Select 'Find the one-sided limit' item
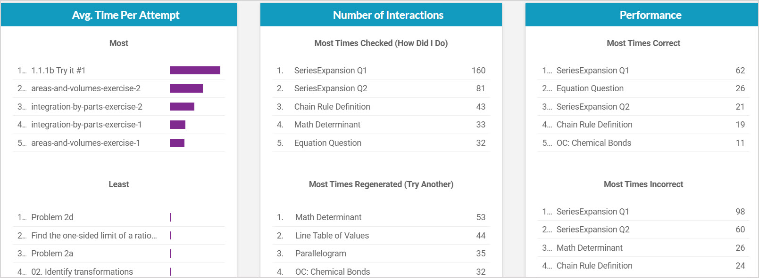The width and height of the screenshot is (759, 278). [x=94, y=236]
